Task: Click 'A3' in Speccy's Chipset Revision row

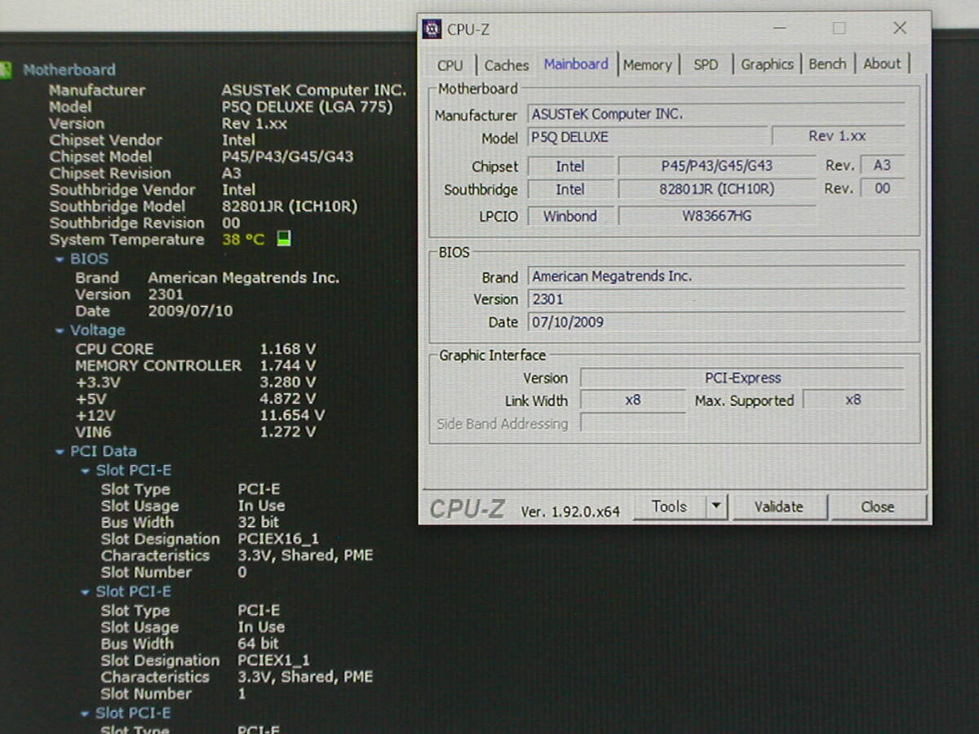Action: click(232, 173)
